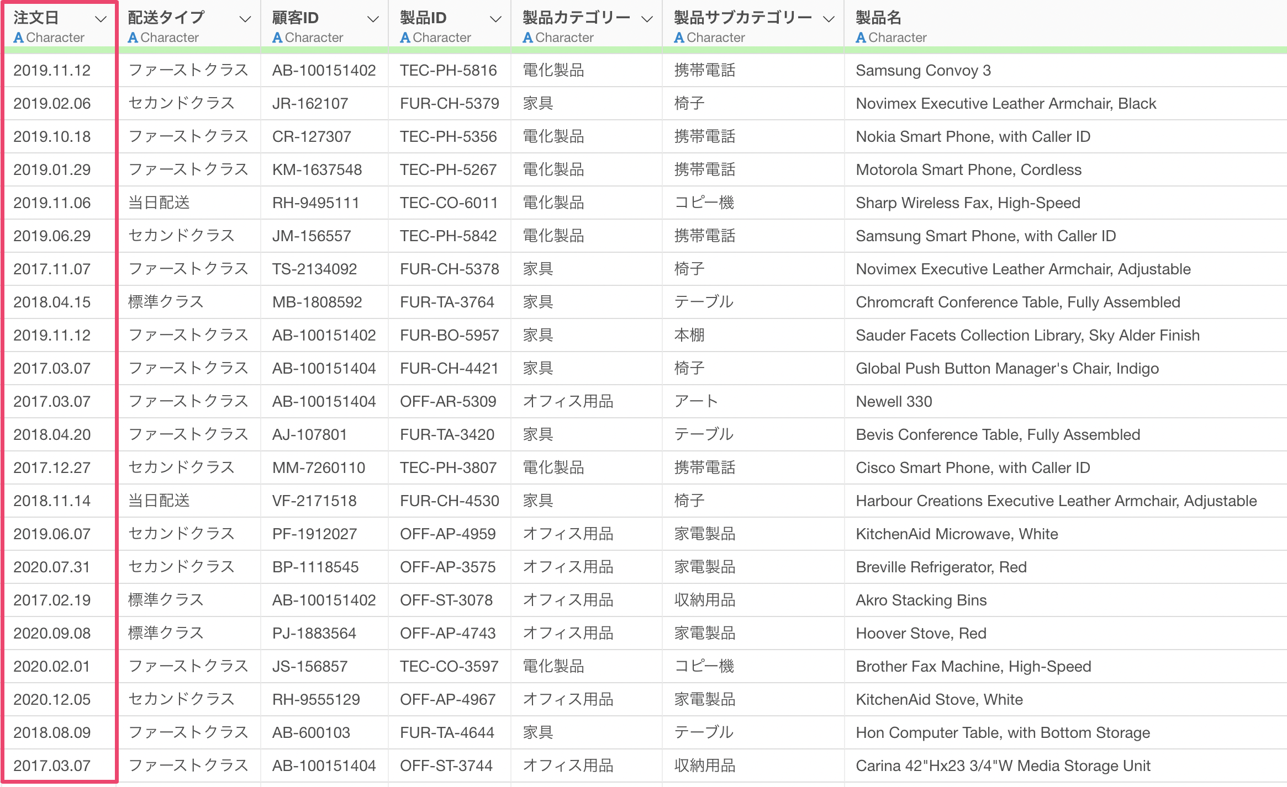
Task: Click customer ID cell TS-2134092
Action: click(x=315, y=269)
